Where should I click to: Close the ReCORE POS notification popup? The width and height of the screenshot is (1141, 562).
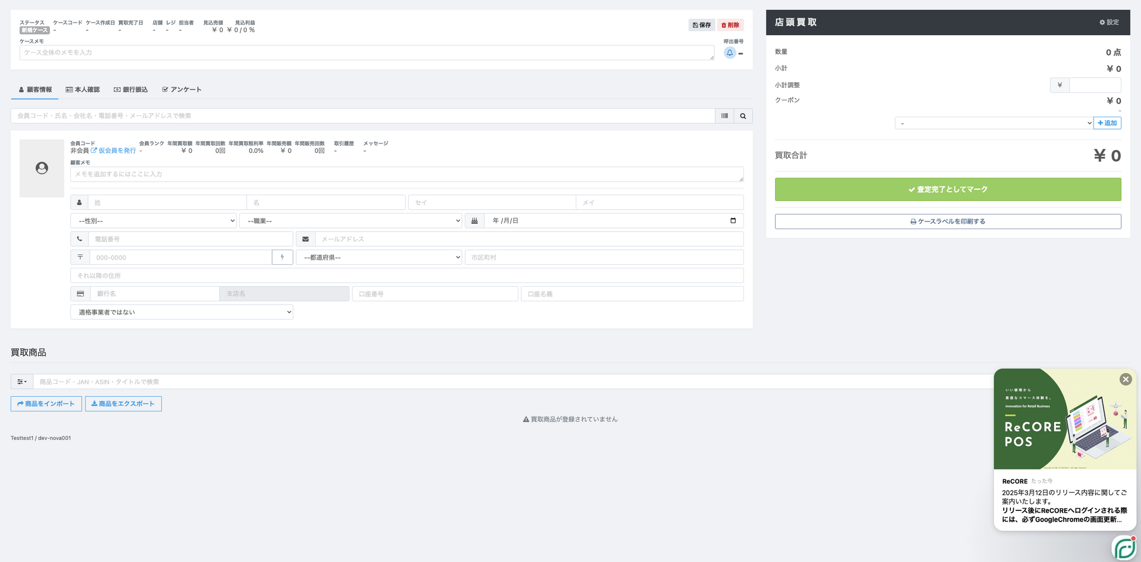coord(1125,379)
